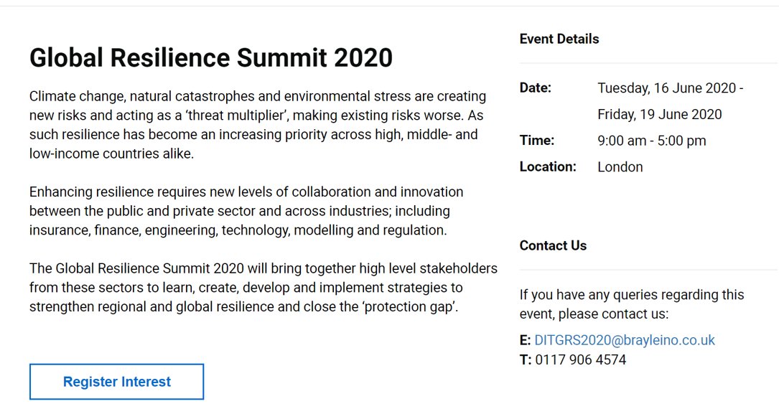Click the Time: label
This screenshot has width=779, height=414.
click(x=537, y=141)
